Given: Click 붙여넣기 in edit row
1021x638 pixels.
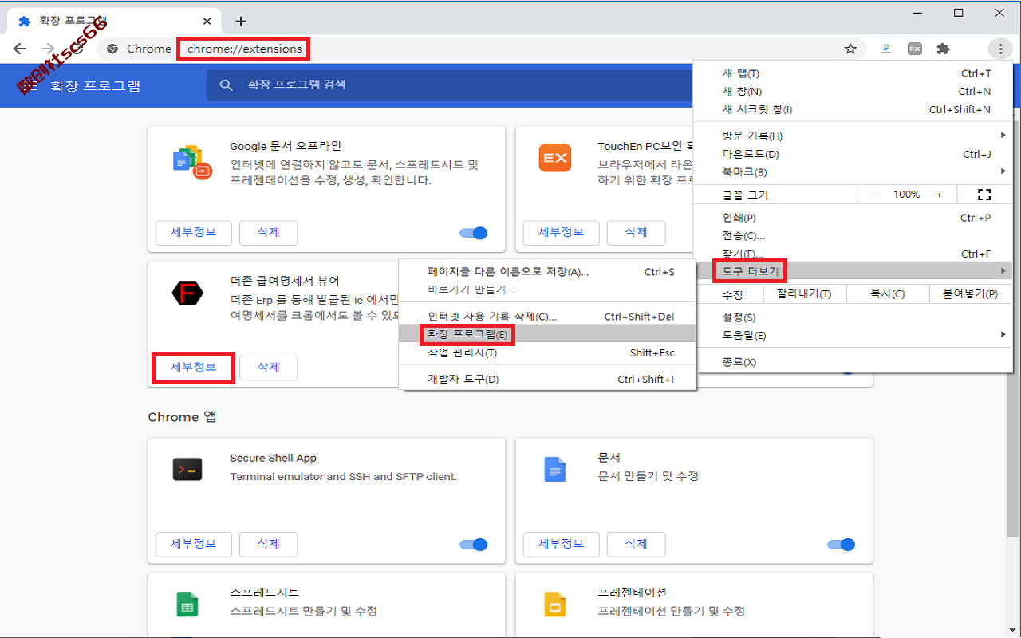Looking at the screenshot, I should coord(971,294).
